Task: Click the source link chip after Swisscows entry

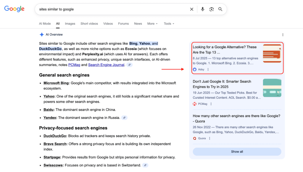Action: tap(145, 165)
